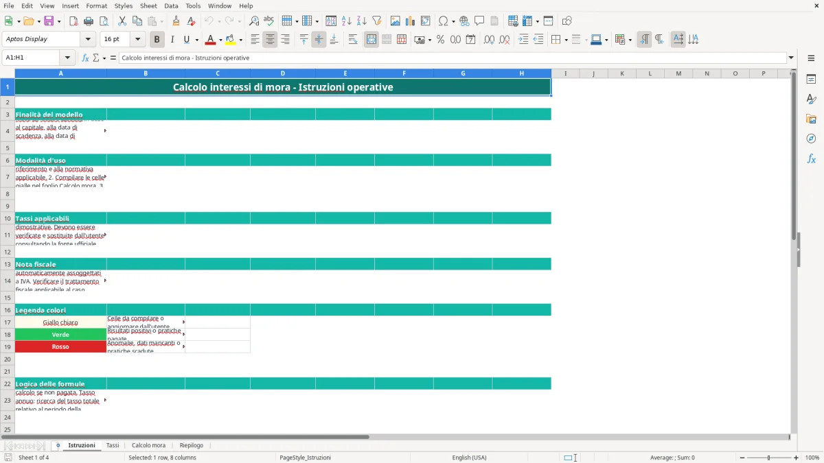This screenshot has height=463, width=824.
Task: Expand the font color dropdown arrow
Action: click(221, 40)
